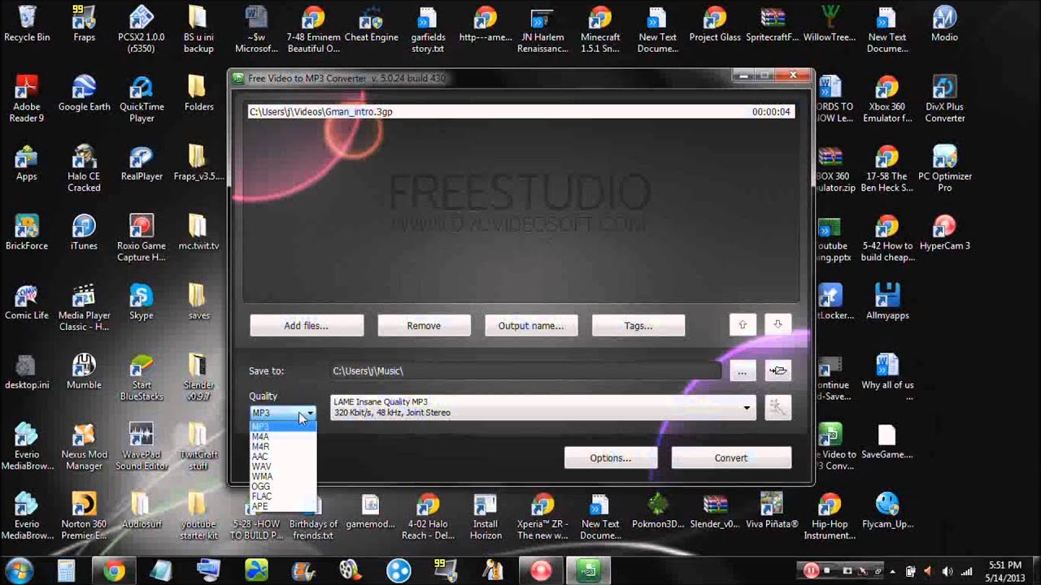This screenshot has width=1041, height=585.
Task: Choose AAC from the format list
Action: click(x=283, y=457)
